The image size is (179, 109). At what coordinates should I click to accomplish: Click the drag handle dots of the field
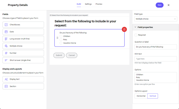58,38
